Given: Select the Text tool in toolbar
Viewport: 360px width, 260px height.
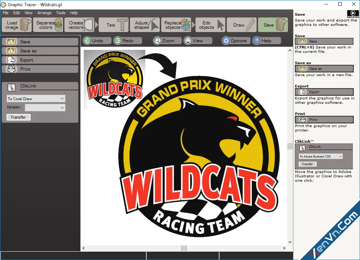Looking at the screenshot, I should [114, 25].
